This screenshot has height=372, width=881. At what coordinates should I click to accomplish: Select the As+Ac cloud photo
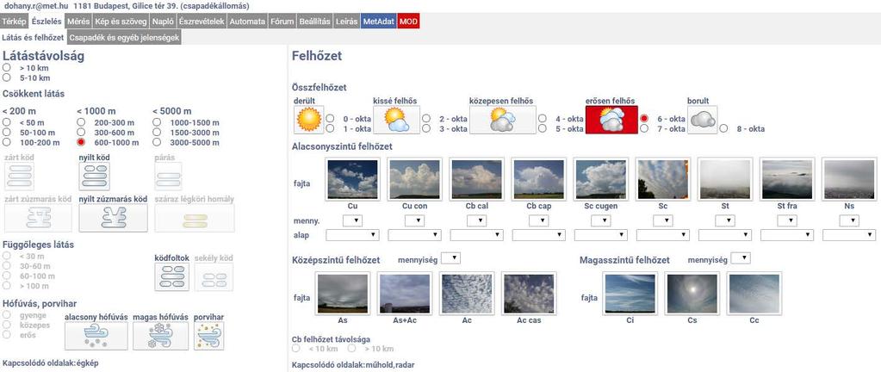(x=405, y=294)
